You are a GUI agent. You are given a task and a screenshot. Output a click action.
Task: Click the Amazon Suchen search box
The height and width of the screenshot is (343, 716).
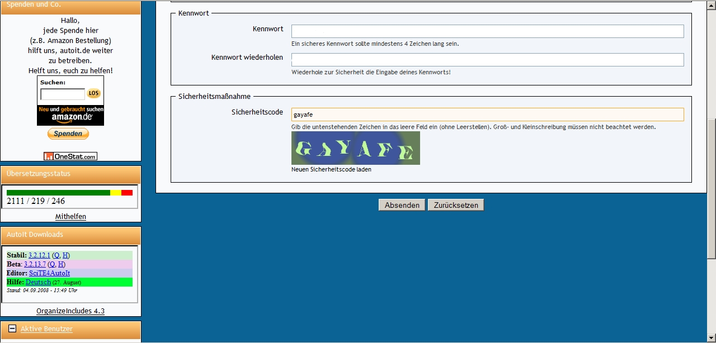(63, 94)
